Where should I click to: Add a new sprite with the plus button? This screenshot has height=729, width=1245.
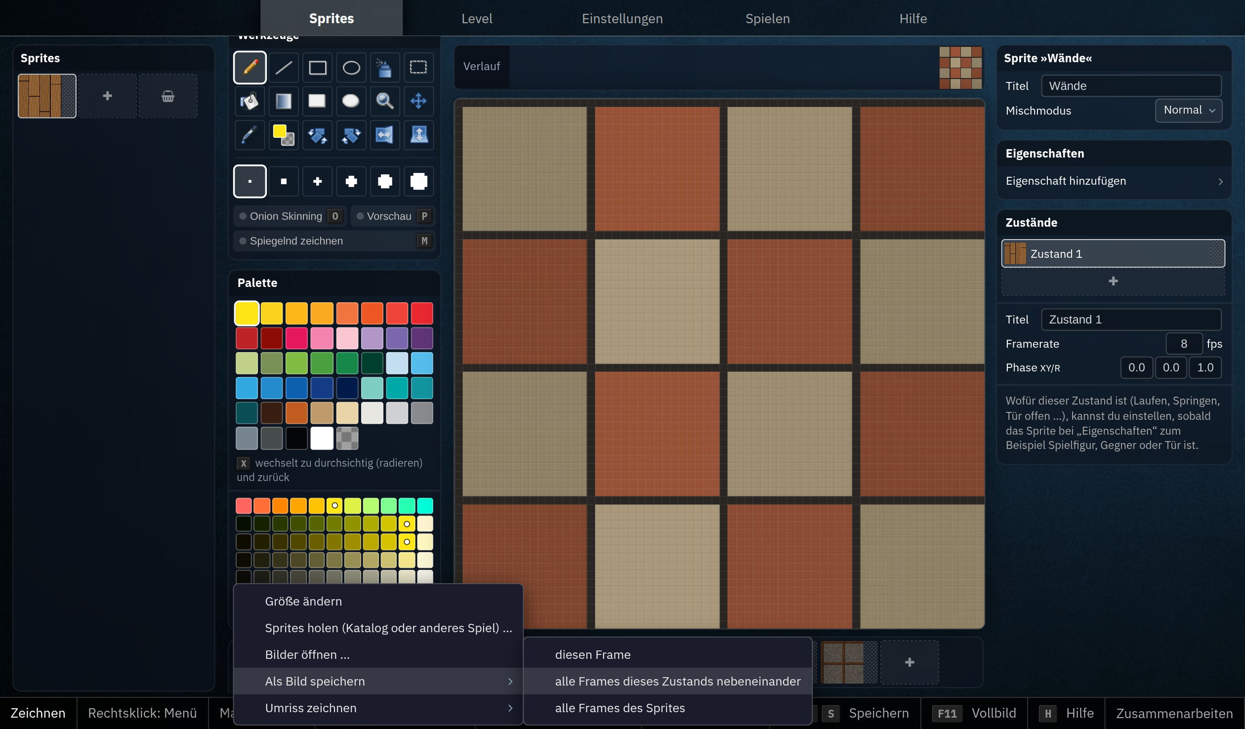coord(107,96)
